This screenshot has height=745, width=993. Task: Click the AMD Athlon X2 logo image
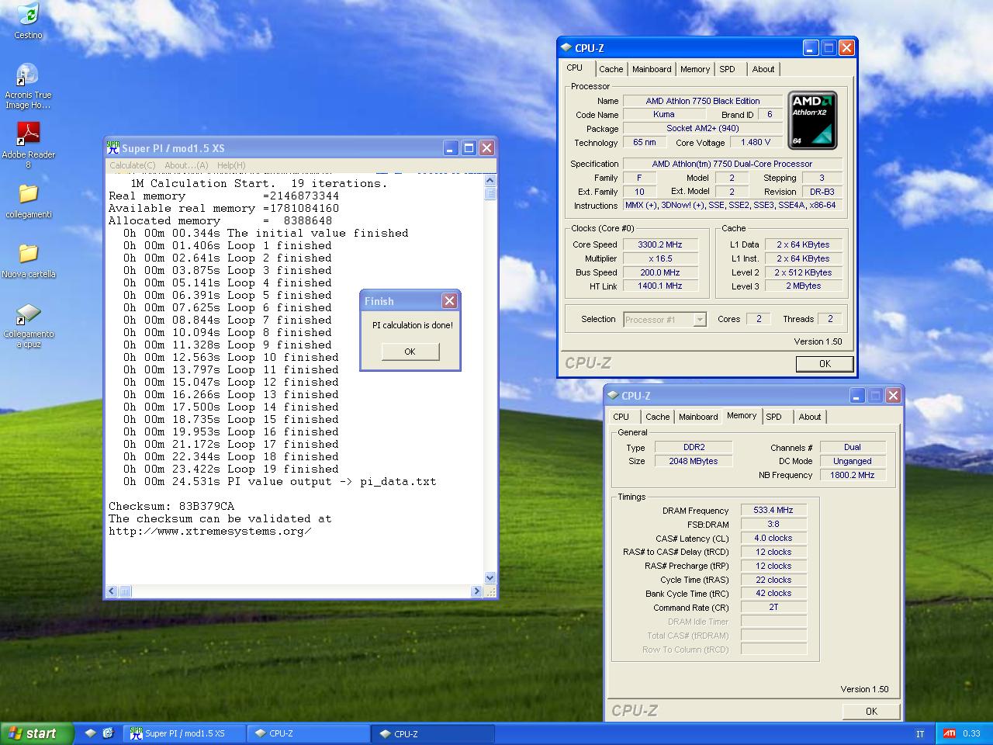812,120
